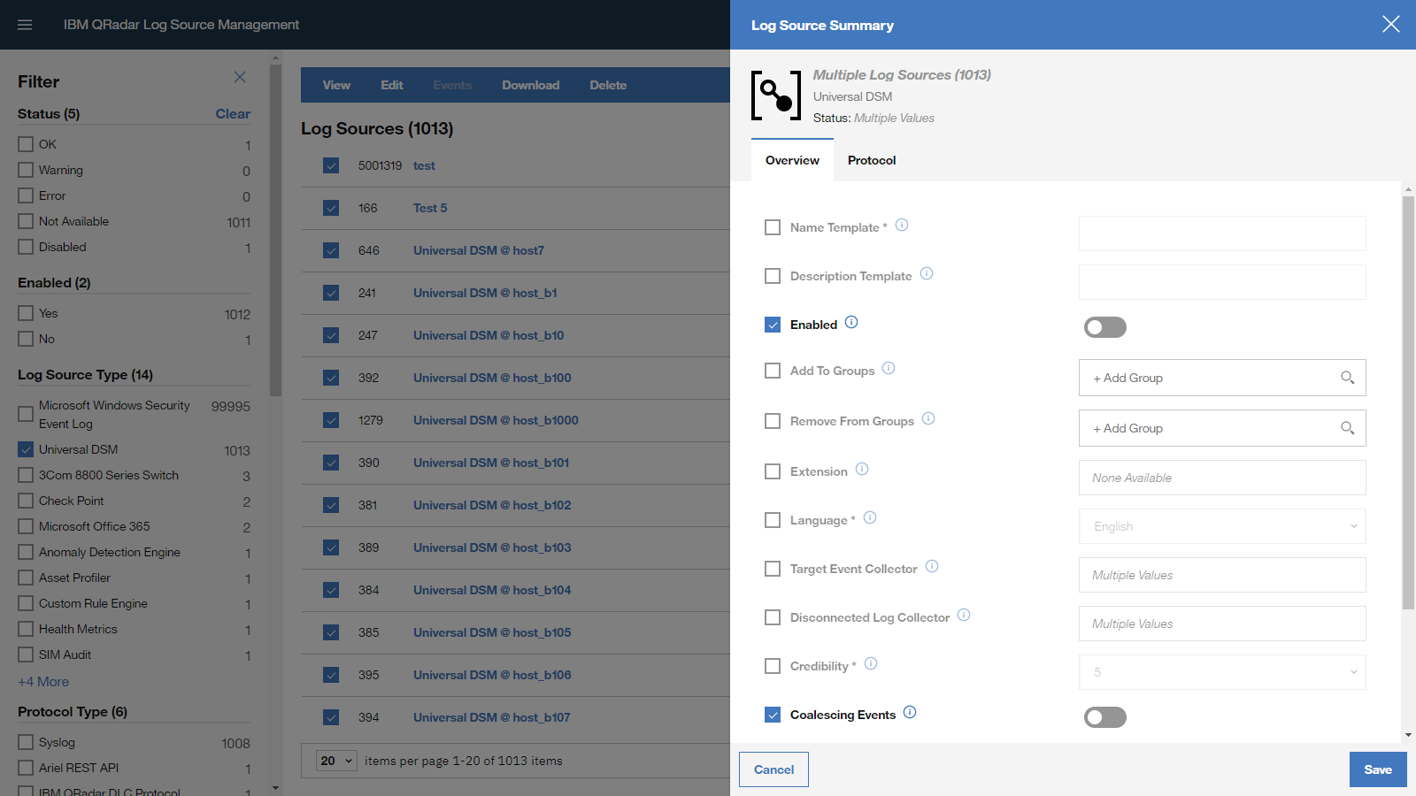The height and width of the screenshot is (796, 1416).
Task: Expand the +4 More log source types link
Action: pyautogui.click(x=42, y=681)
